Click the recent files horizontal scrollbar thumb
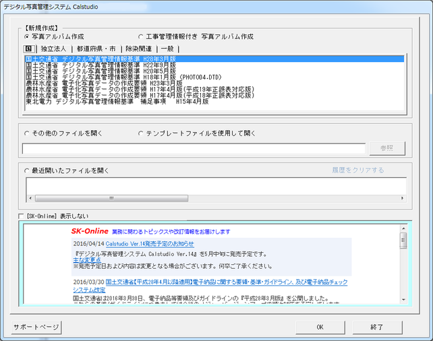The image size is (433, 341). point(111,198)
